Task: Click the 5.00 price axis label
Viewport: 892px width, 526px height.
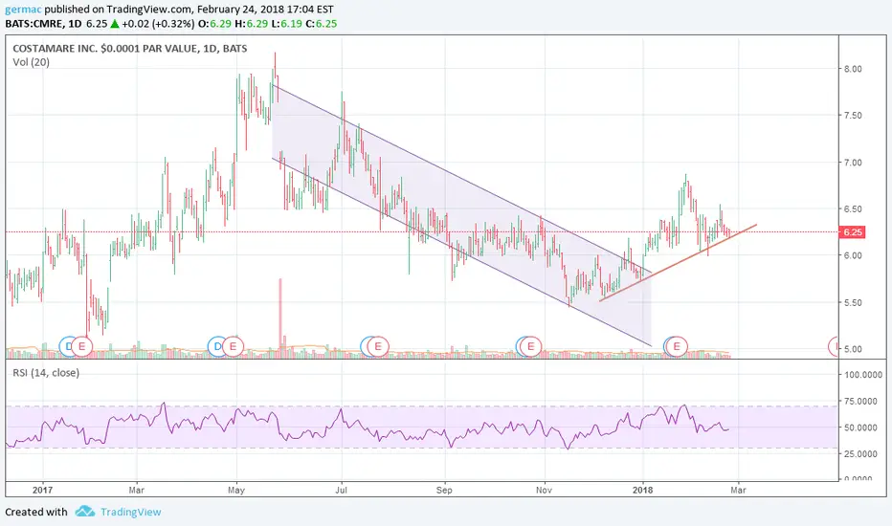Action: coord(852,349)
